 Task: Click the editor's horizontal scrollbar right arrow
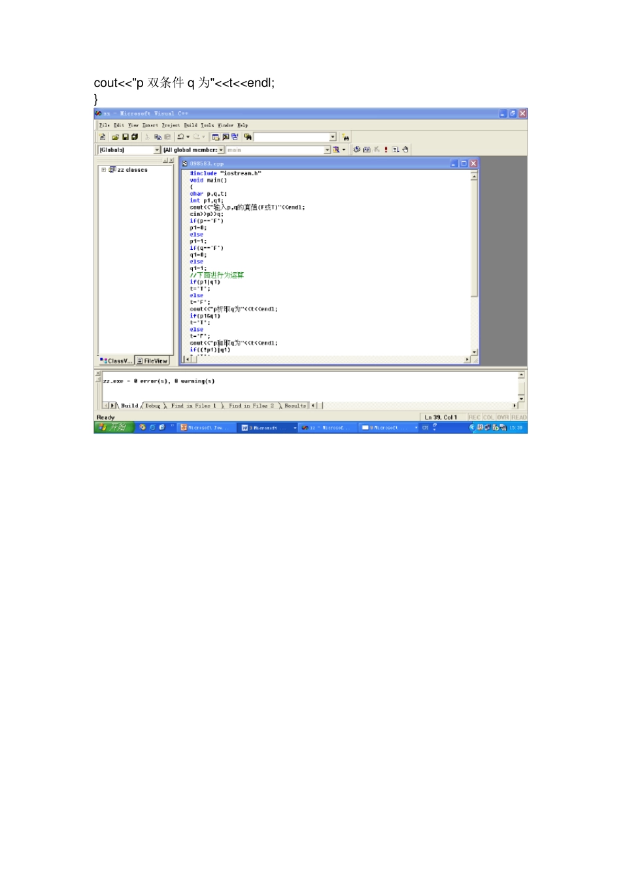[x=467, y=359]
